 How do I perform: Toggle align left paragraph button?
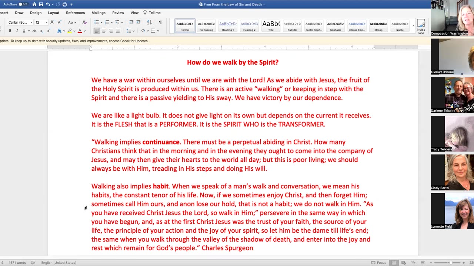tap(96, 31)
